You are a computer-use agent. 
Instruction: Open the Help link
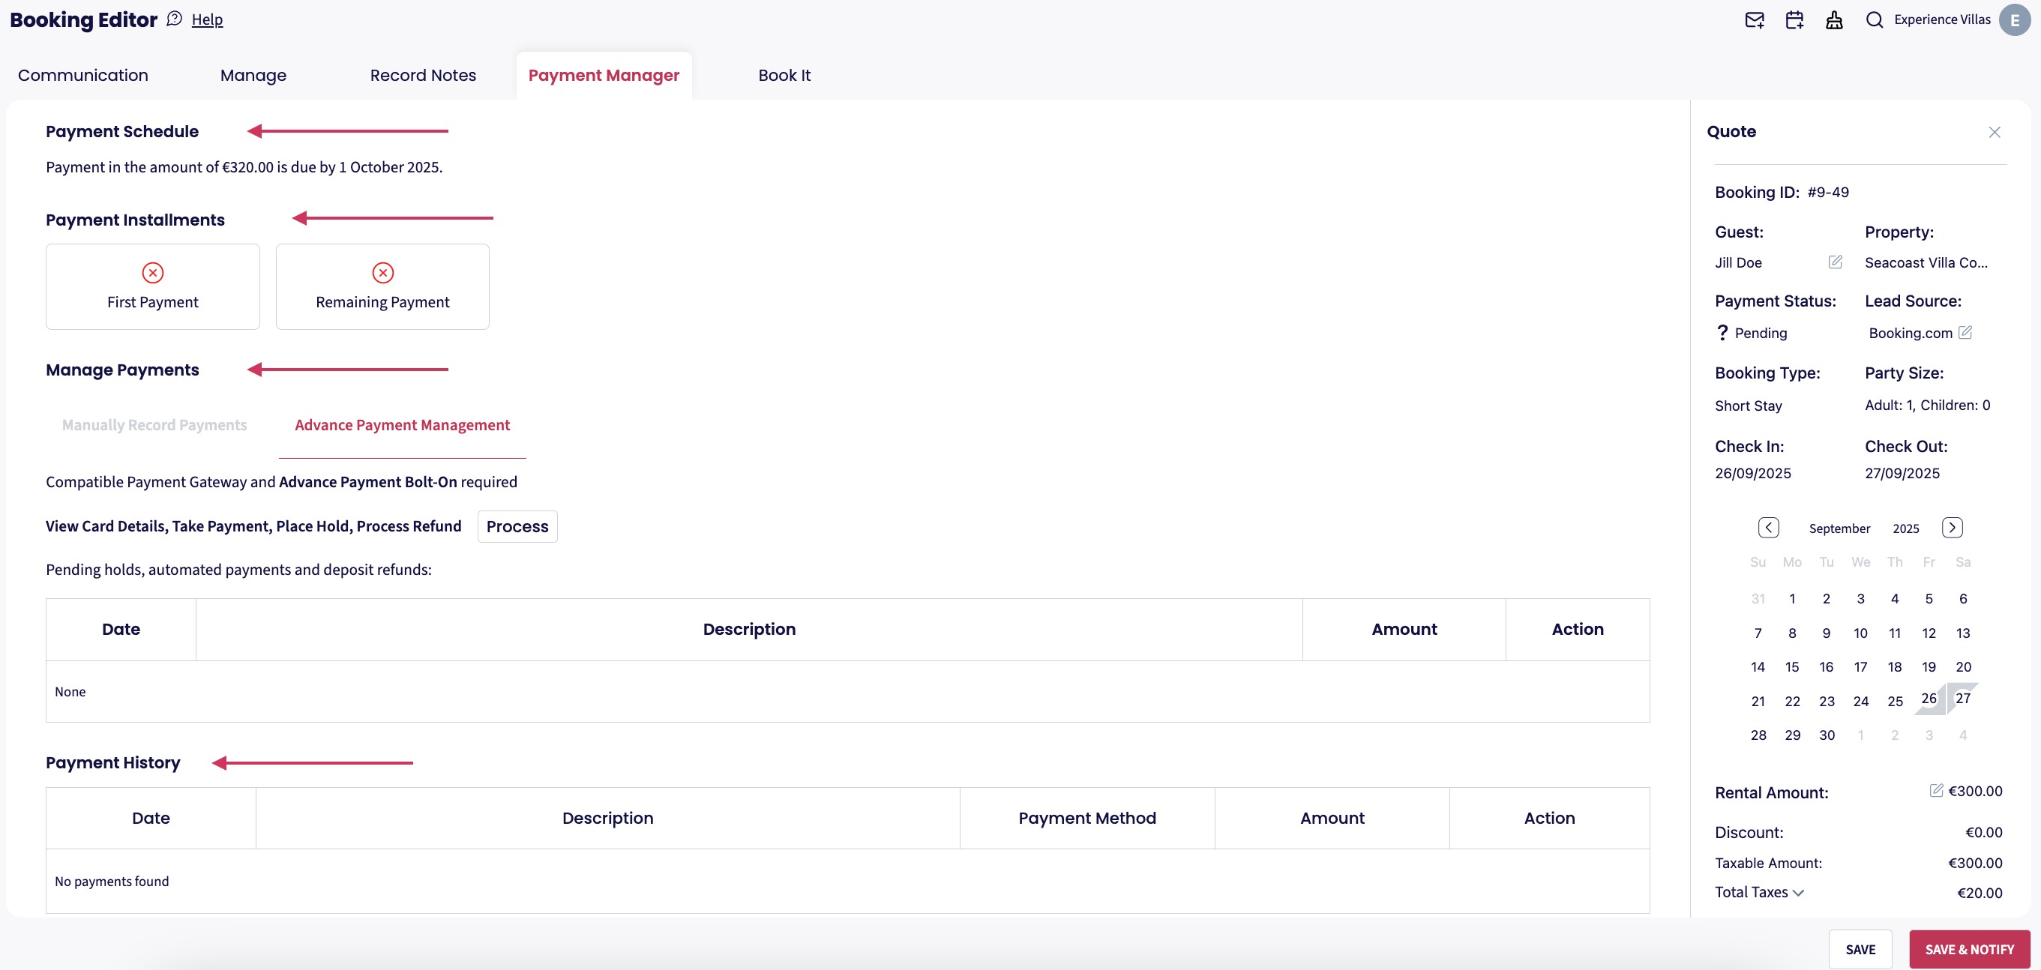tap(207, 19)
